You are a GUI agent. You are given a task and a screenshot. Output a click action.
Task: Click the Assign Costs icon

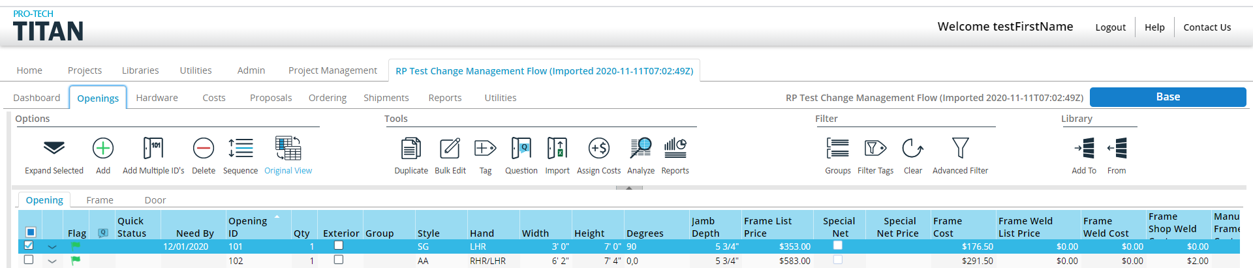click(x=598, y=149)
